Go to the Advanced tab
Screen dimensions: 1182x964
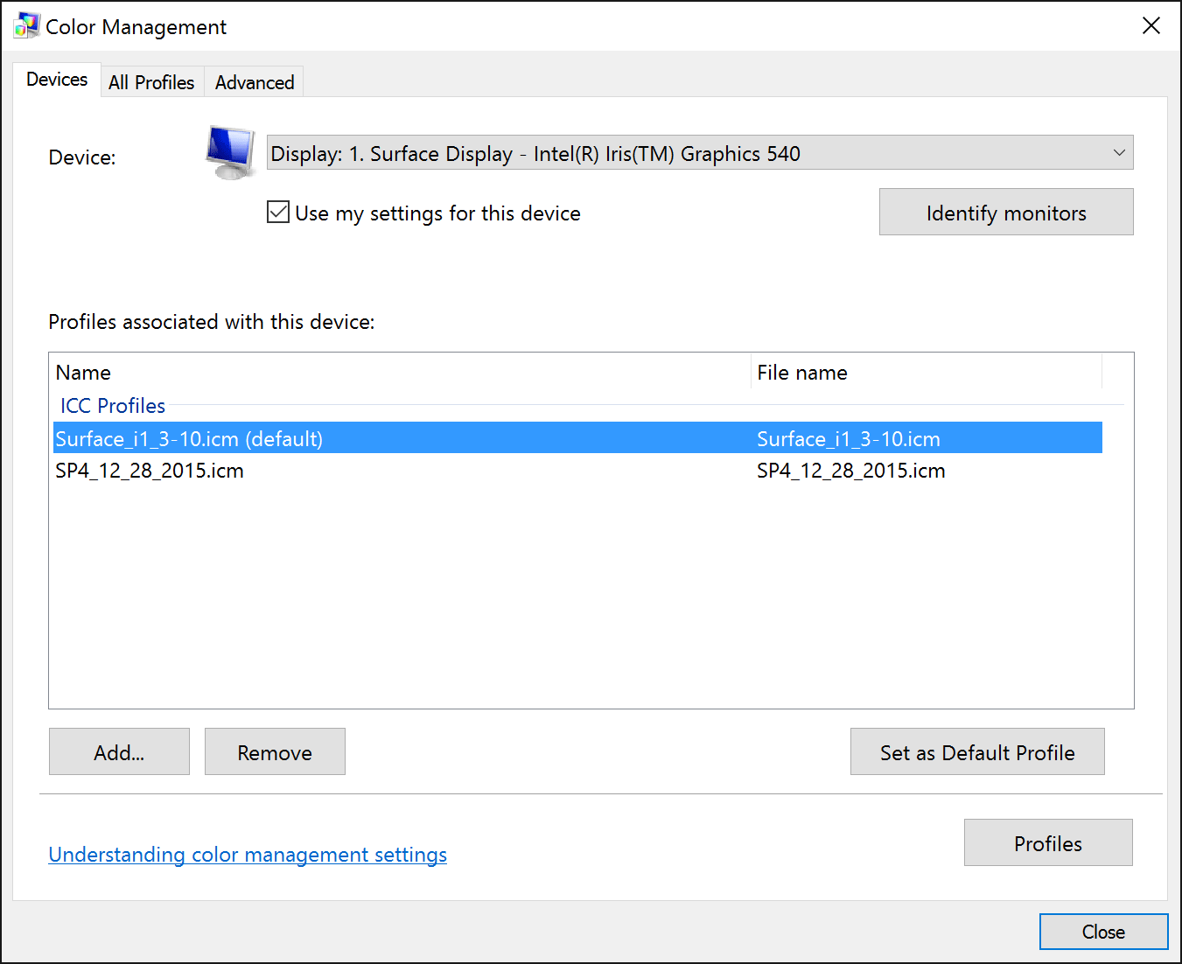[255, 82]
